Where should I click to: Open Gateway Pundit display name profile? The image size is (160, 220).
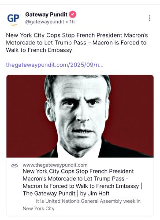pos(46,15)
